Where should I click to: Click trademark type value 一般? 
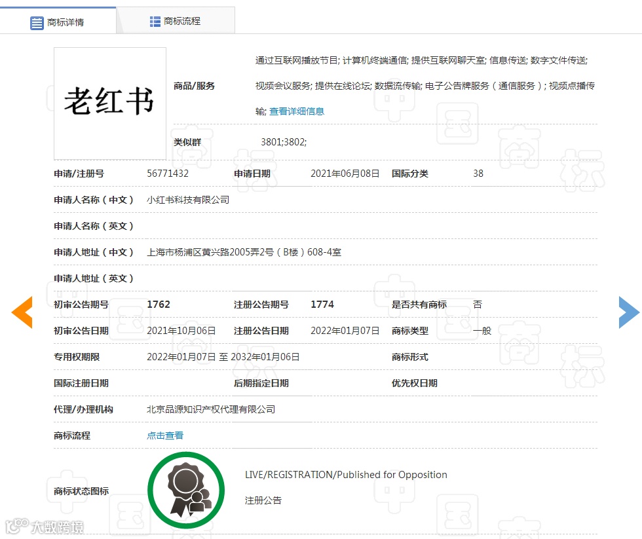(482, 331)
